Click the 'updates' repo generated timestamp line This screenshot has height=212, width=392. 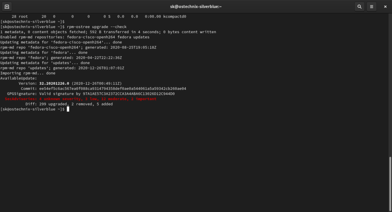tap(62, 68)
